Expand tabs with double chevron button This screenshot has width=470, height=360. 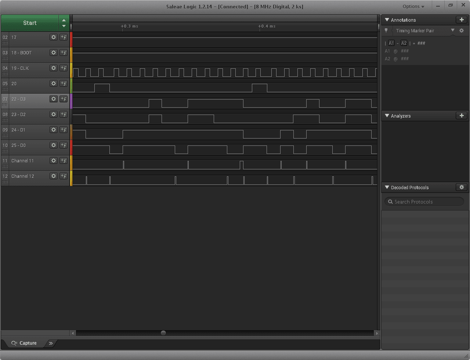pyautogui.click(x=51, y=343)
